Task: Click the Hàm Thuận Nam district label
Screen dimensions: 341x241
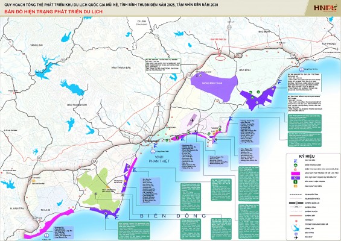Action: tap(77, 105)
